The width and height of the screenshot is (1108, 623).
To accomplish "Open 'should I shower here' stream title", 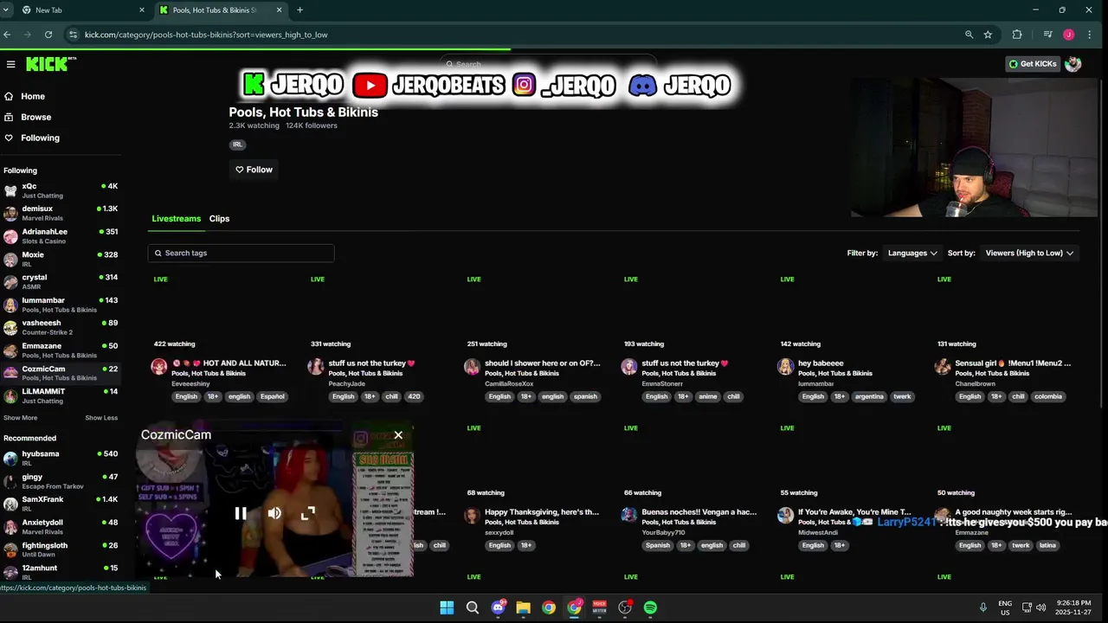I will pyautogui.click(x=542, y=363).
